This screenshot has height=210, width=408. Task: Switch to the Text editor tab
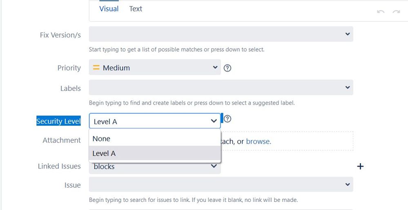click(x=136, y=9)
